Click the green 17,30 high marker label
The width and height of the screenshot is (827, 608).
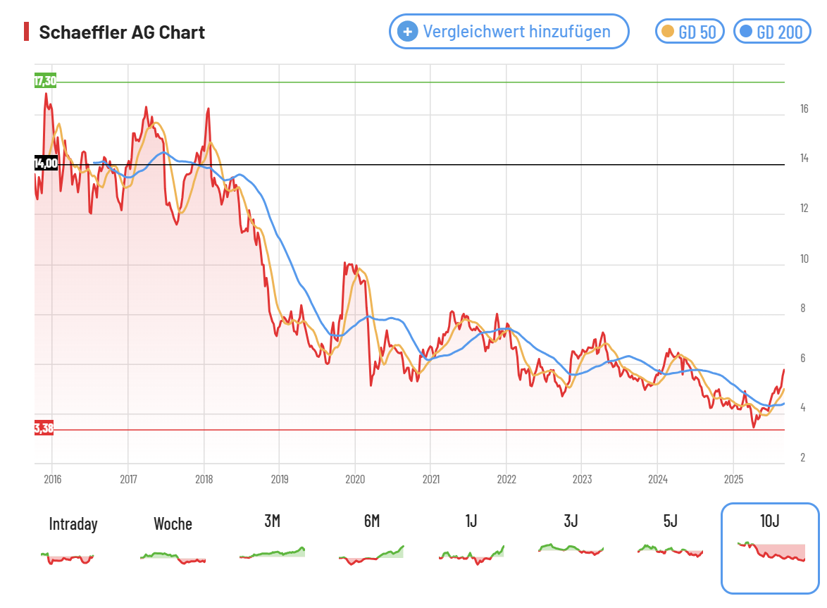(45, 81)
